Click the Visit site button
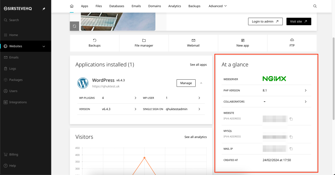Screen dimensions: 335x175 (x=299, y=21)
